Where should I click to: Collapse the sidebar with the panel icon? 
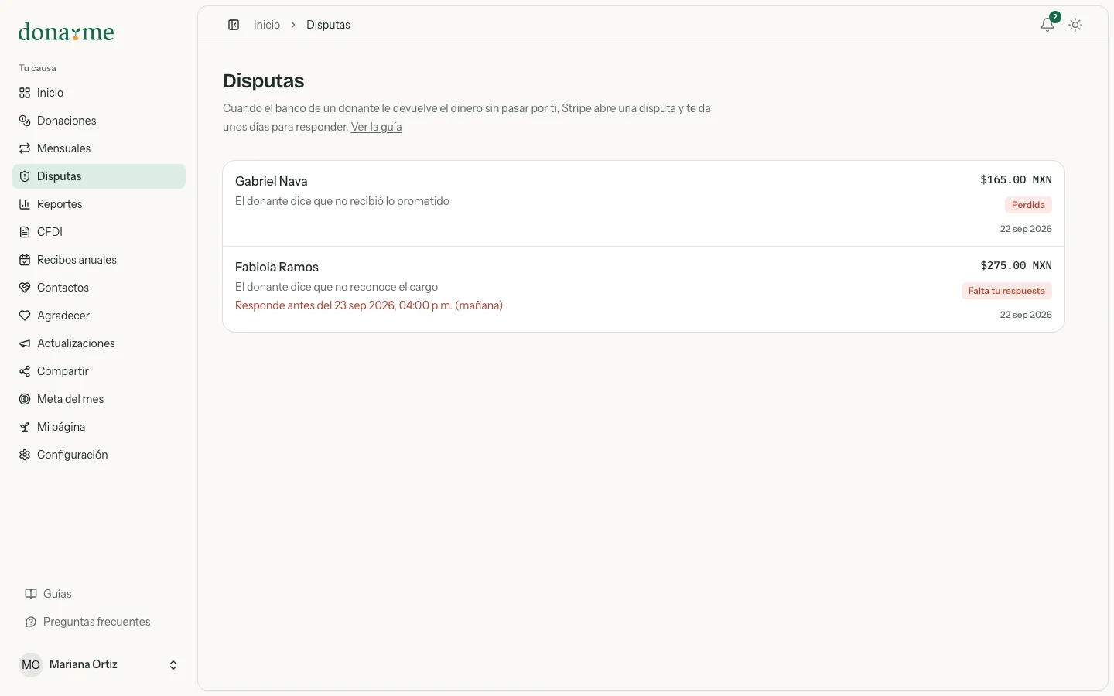pyautogui.click(x=234, y=25)
